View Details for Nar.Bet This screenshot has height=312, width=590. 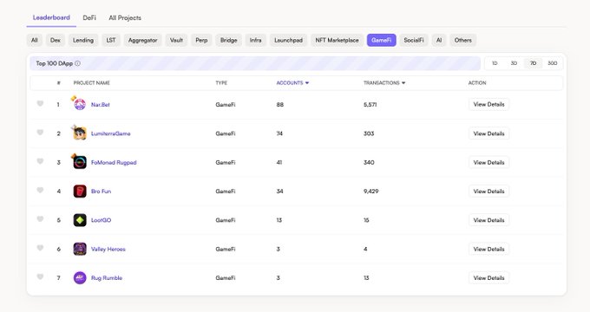coord(488,105)
